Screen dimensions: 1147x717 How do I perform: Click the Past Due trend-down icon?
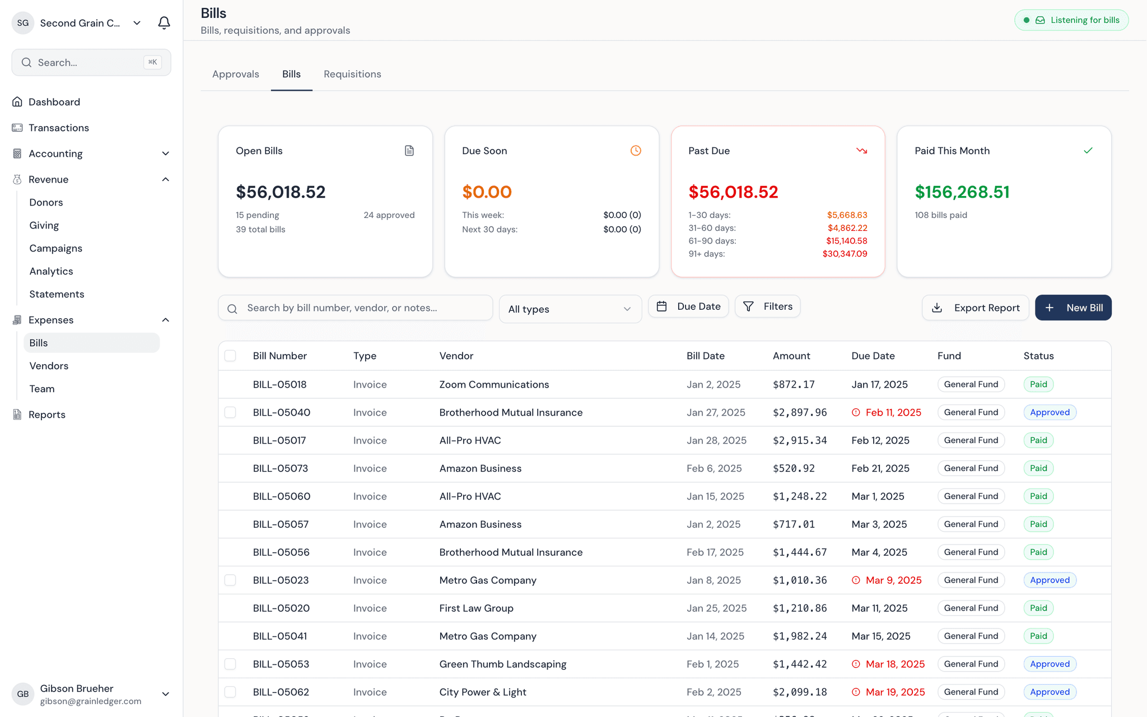click(862, 151)
